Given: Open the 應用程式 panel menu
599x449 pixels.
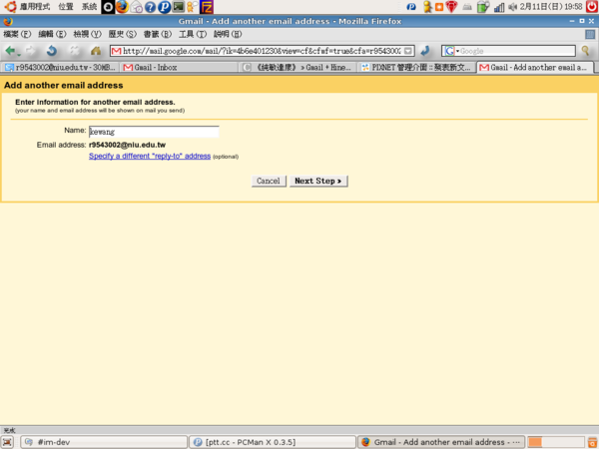Looking at the screenshot, I should pyautogui.click(x=34, y=7).
